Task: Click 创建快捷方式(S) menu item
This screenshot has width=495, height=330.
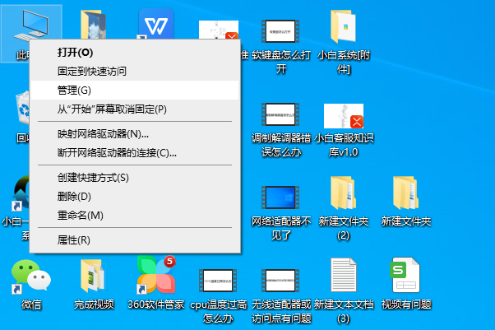Action: coord(93,177)
